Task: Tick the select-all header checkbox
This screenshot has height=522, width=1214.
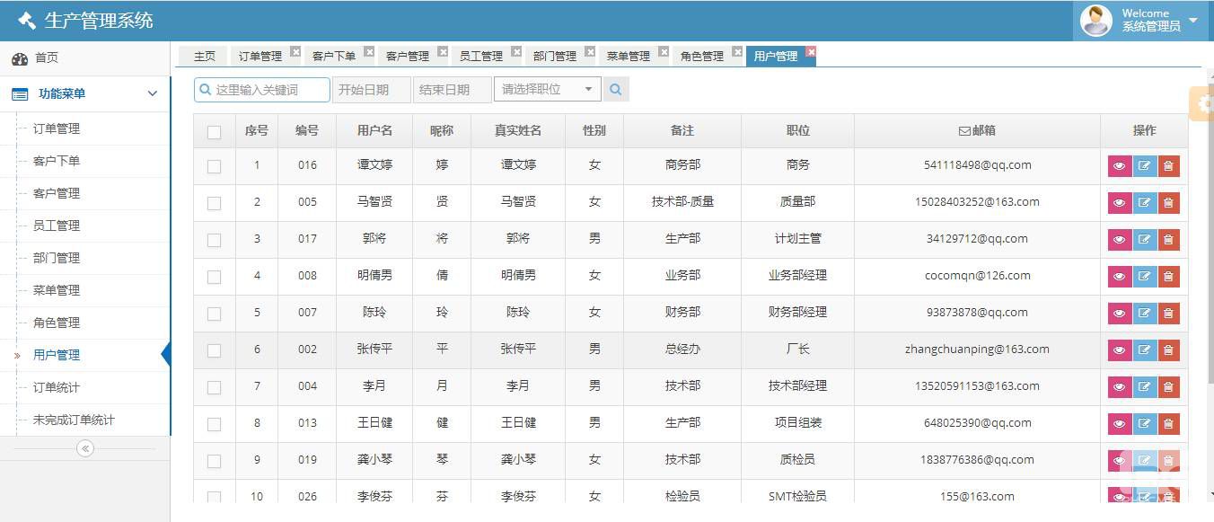Action: [214, 132]
